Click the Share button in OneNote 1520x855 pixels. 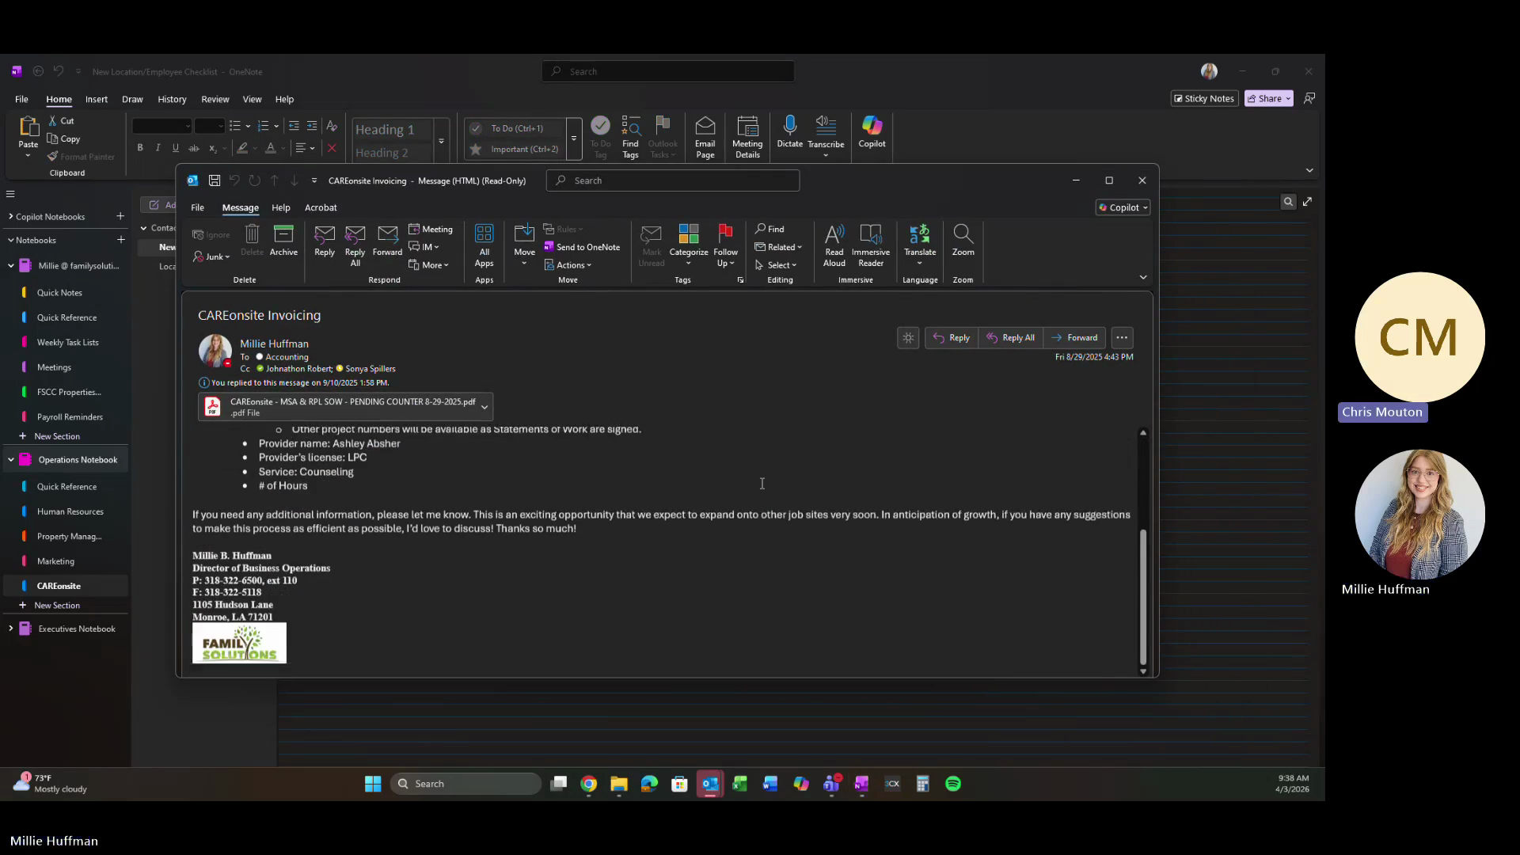[1269, 98]
